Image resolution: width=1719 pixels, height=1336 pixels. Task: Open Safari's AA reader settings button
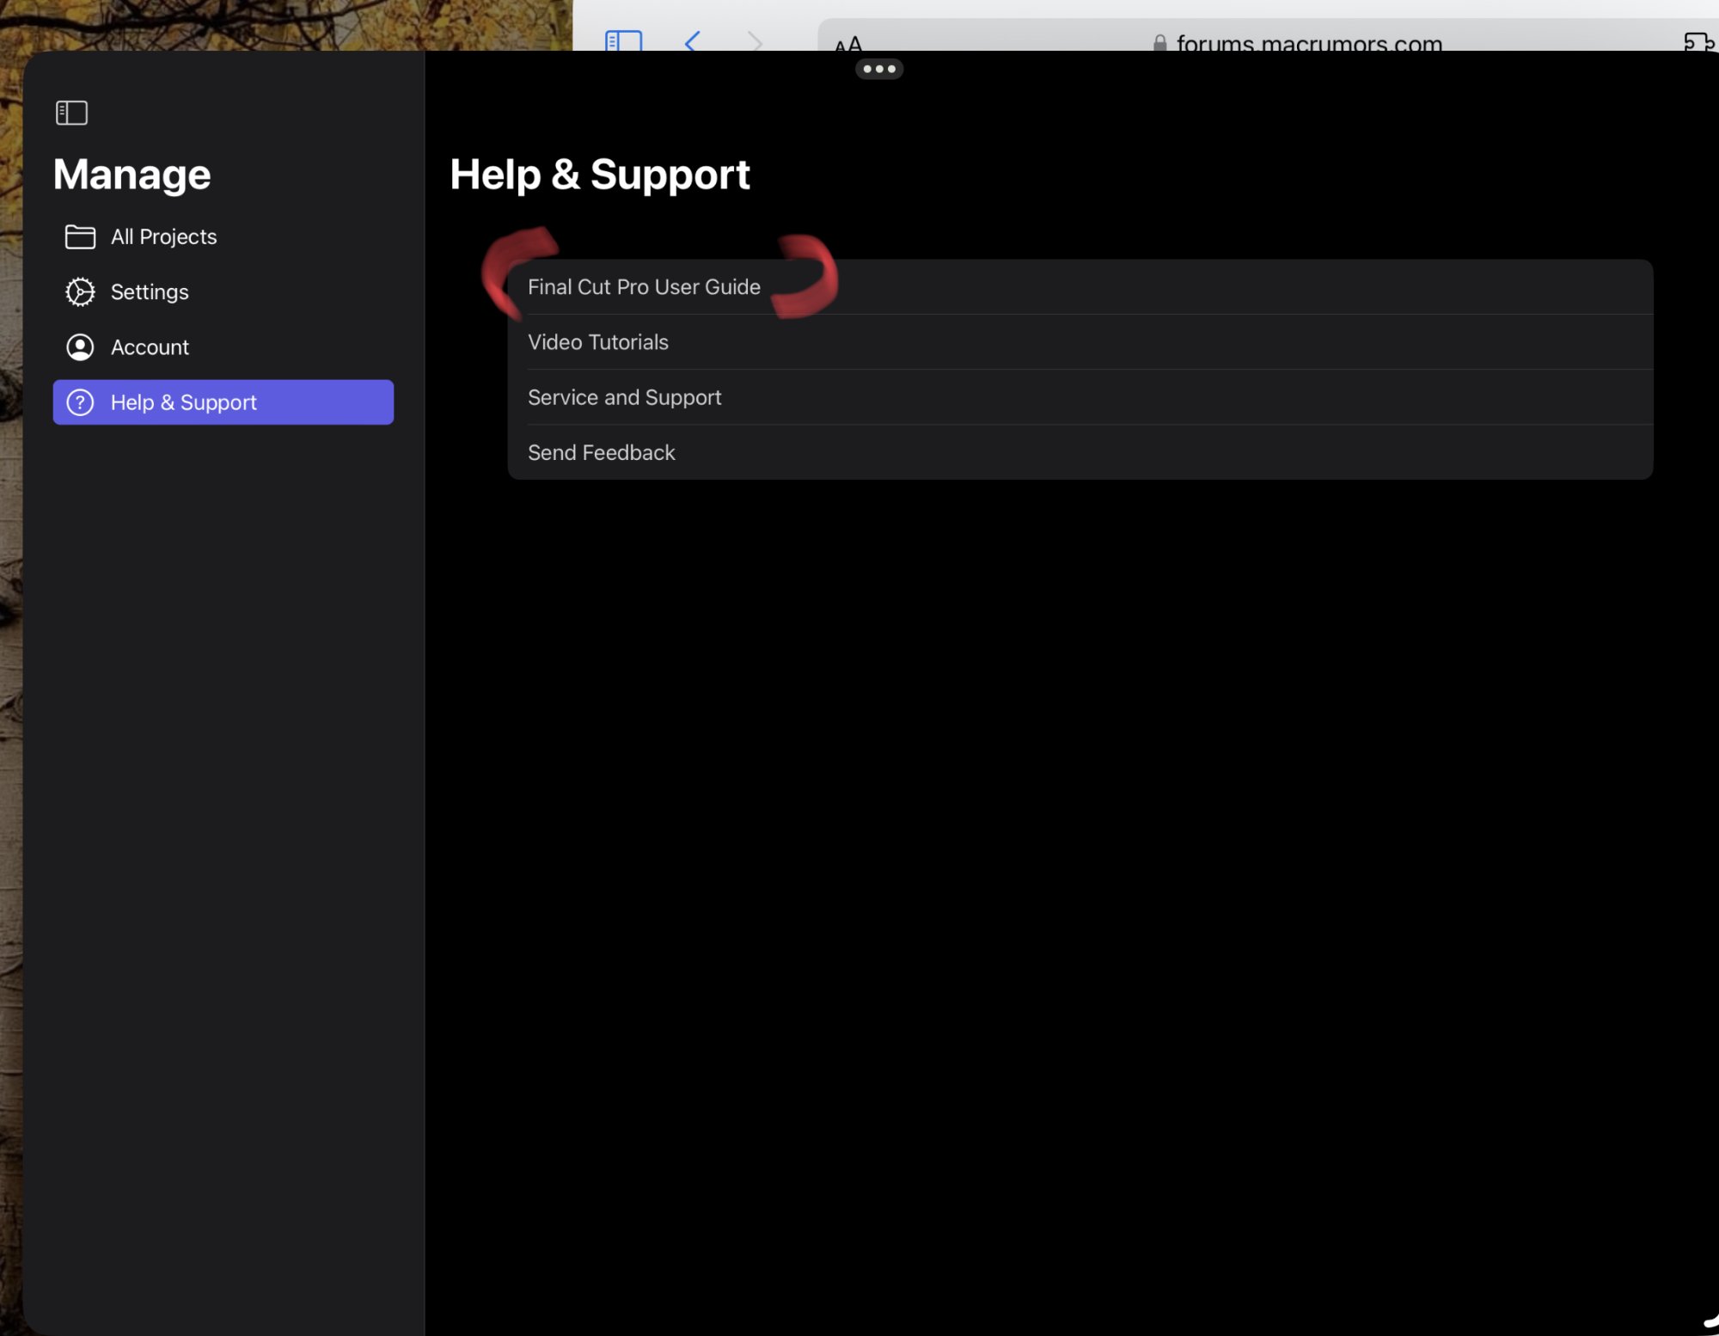pyautogui.click(x=848, y=44)
